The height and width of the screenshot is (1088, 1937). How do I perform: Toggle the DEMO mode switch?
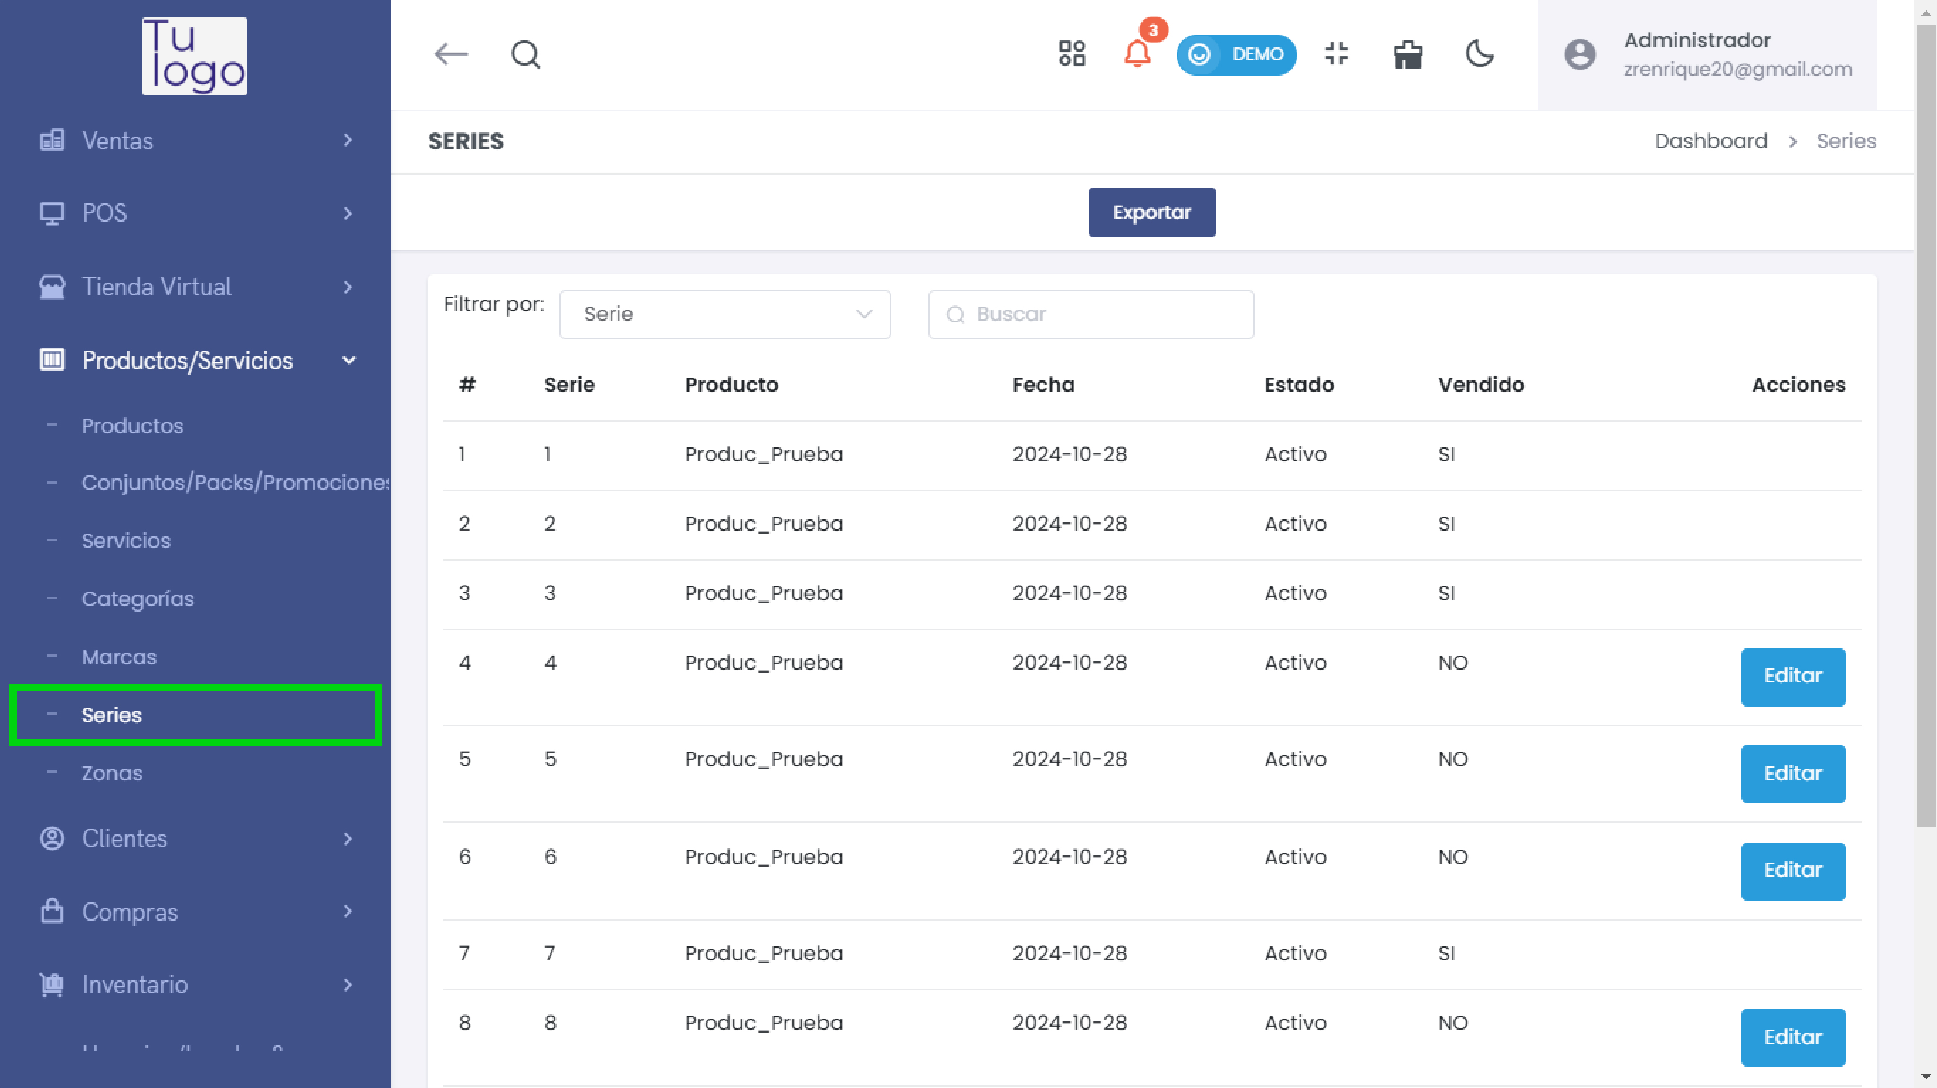coord(1235,54)
